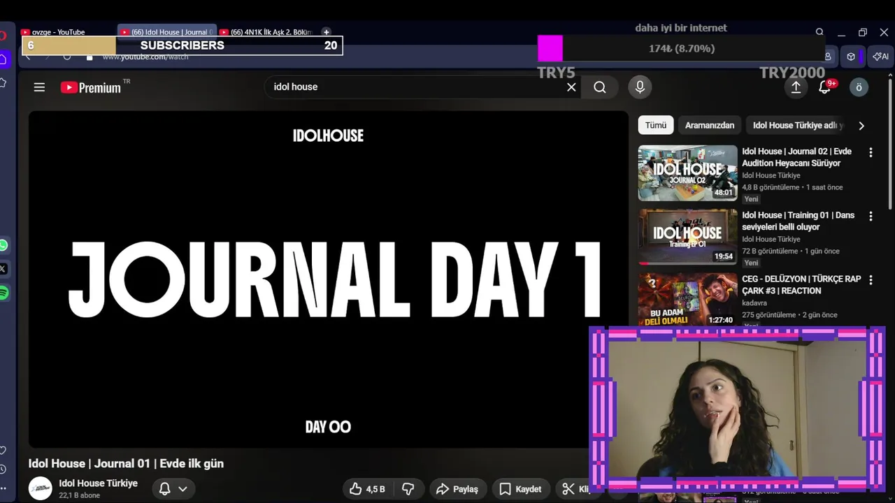The width and height of the screenshot is (895, 503).
Task: Open Journal 02 video thumbnail
Action: [687, 173]
